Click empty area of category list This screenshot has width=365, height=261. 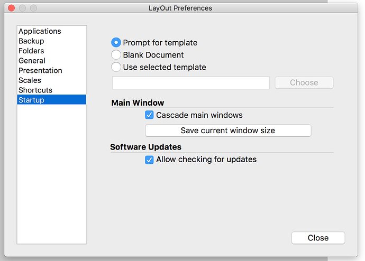coord(51,174)
